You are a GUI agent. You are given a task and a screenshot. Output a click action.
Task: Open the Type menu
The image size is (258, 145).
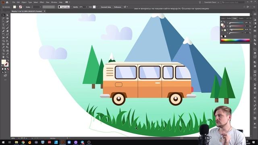click(x=30, y=2)
